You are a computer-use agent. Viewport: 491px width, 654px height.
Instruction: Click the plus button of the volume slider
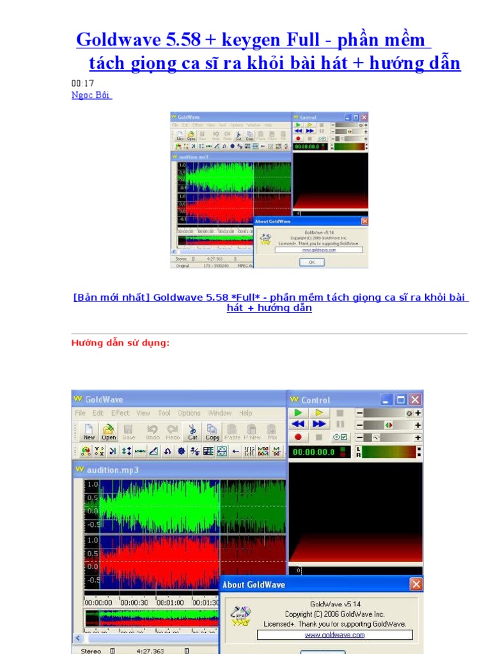click(x=417, y=413)
